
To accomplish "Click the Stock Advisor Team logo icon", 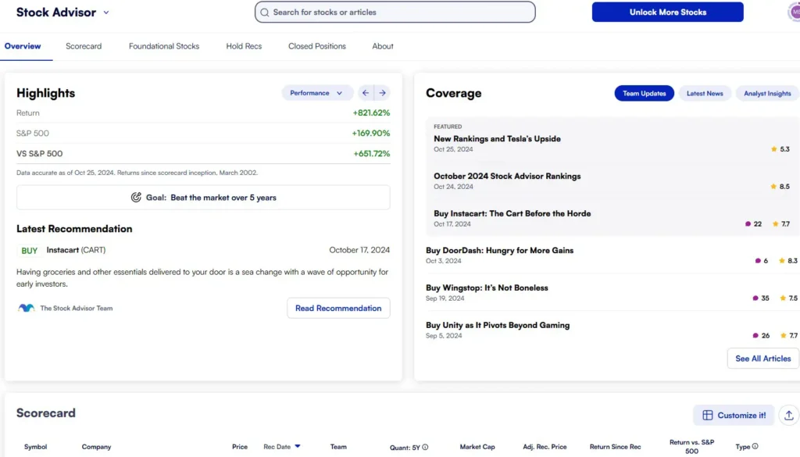I will click(27, 309).
